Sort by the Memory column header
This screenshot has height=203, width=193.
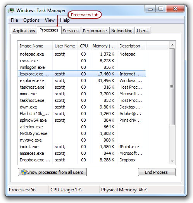(103, 46)
